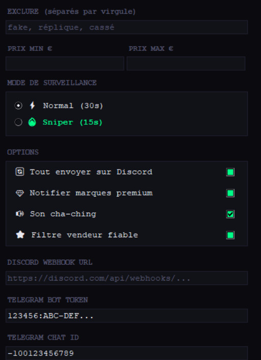The image size is (261, 360).
Task: Click the speaker cha-ching sound icon
Action: (20, 214)
